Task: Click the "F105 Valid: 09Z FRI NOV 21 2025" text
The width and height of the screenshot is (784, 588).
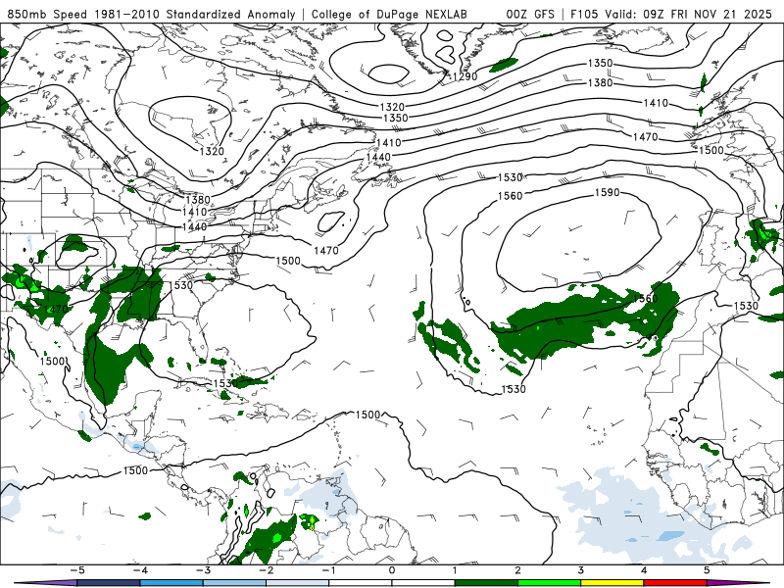Action: [x=671, y=14]
